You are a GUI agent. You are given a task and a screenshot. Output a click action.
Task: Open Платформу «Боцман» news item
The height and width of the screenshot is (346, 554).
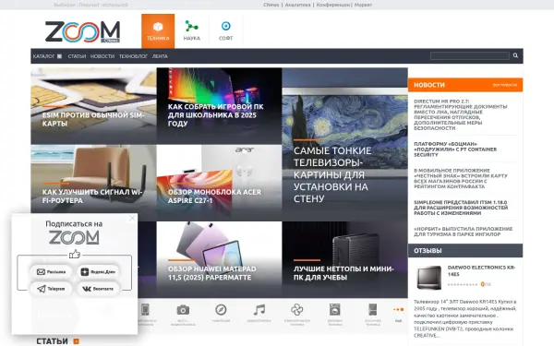pos(455,149)
